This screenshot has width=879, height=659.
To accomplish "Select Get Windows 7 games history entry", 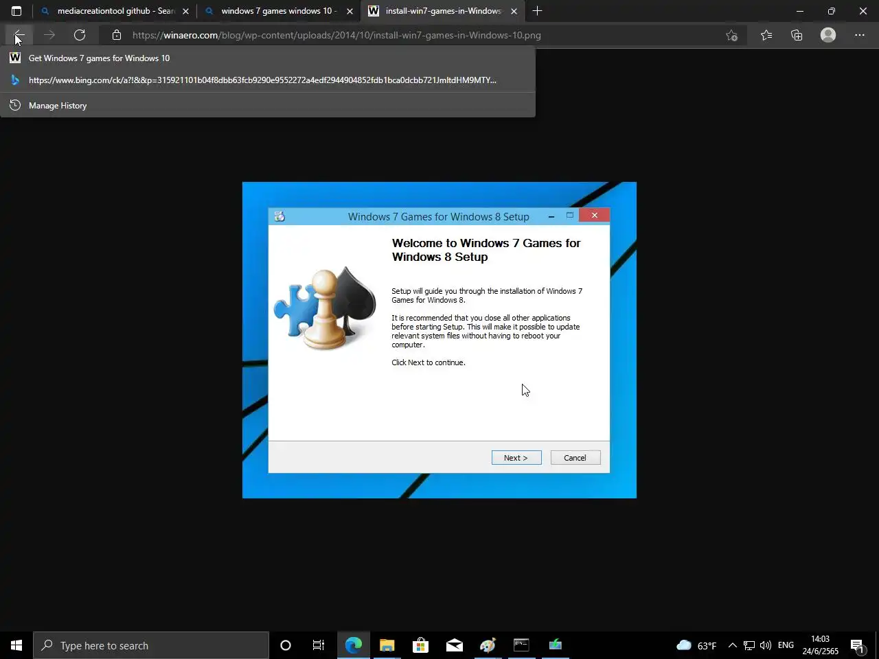I will (268, 58).
